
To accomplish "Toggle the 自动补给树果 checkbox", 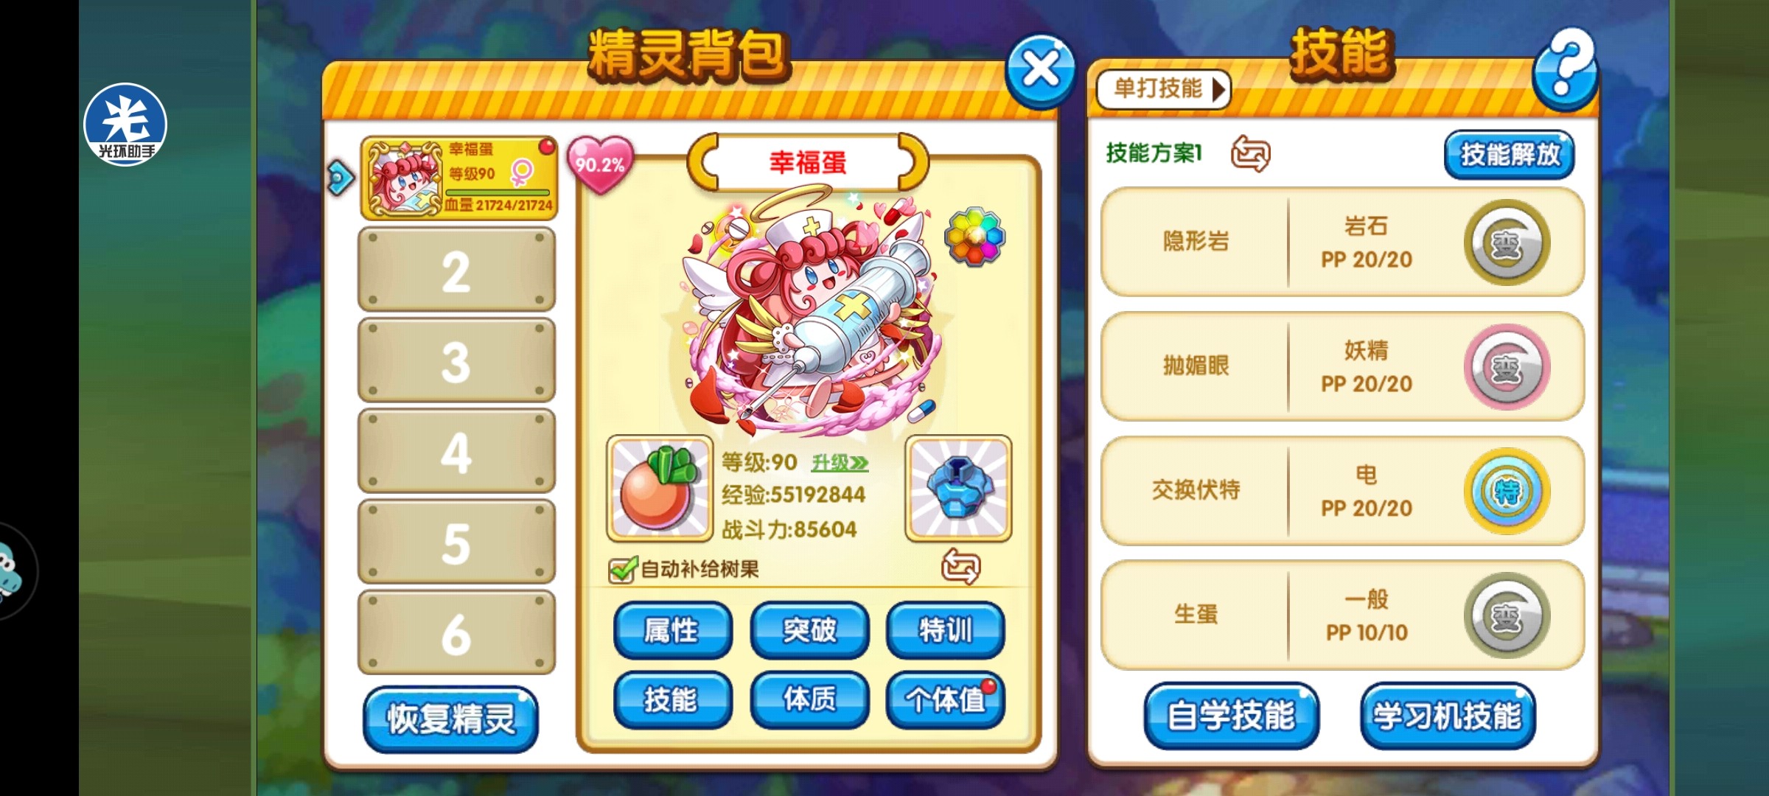I will (x=621, y=569).
